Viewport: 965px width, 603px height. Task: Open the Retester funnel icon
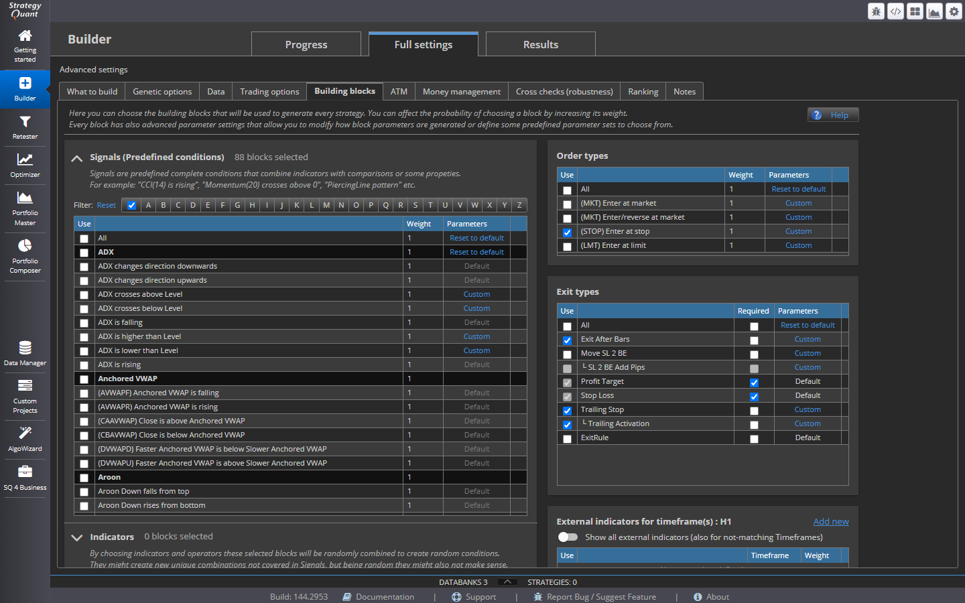(x=25, y=121)
